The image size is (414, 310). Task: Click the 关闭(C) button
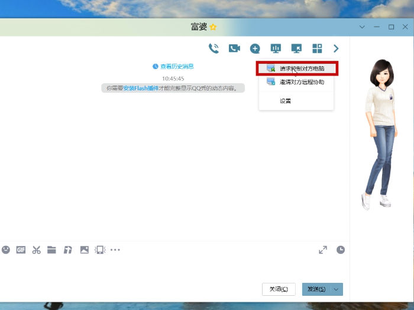[279, 289]
